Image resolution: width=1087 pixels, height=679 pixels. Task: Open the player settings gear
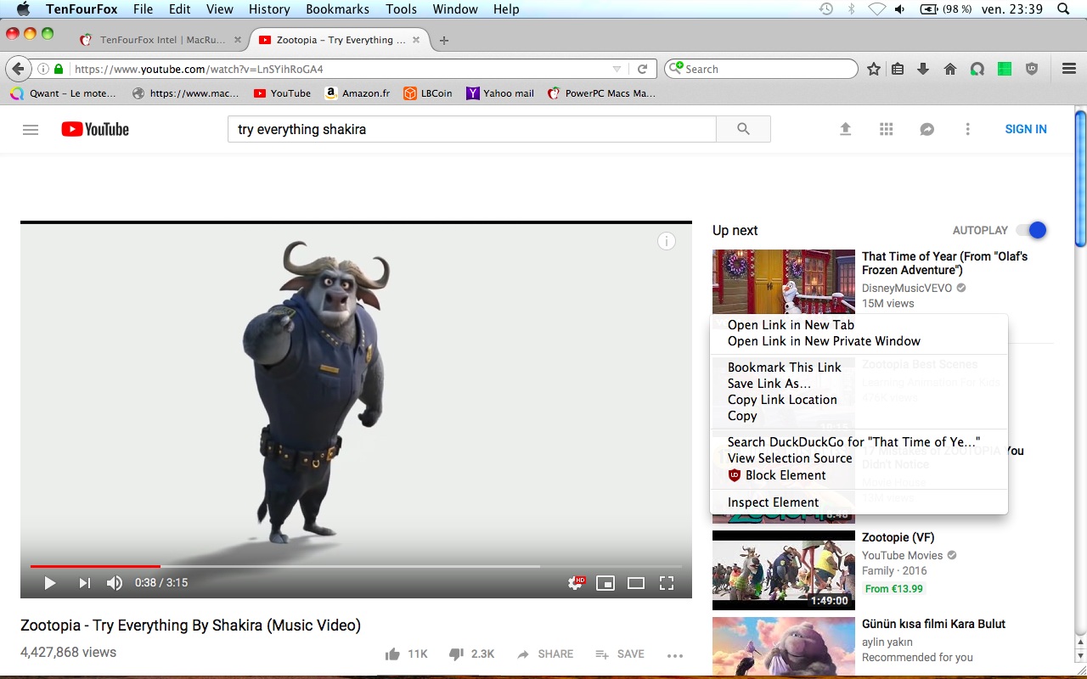pos(577,583)
